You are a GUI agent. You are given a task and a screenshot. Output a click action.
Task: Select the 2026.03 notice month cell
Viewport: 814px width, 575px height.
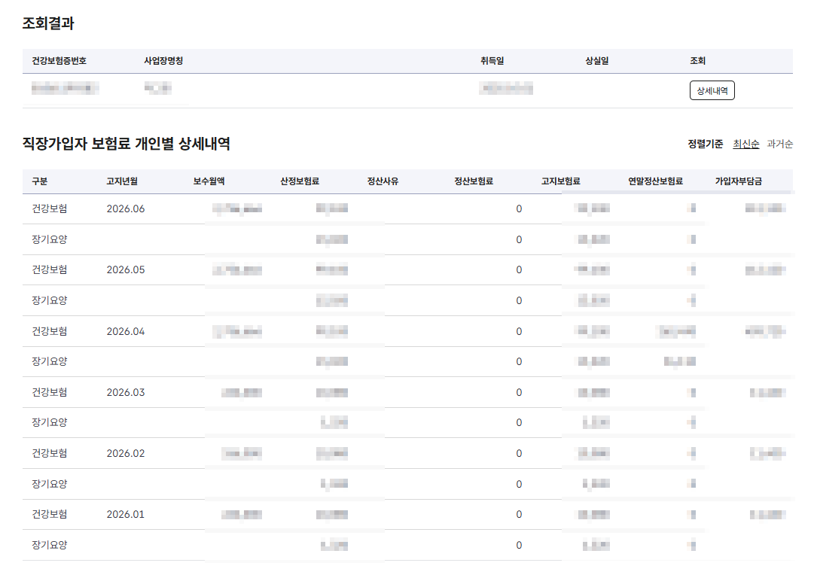[x=126, y=392]
